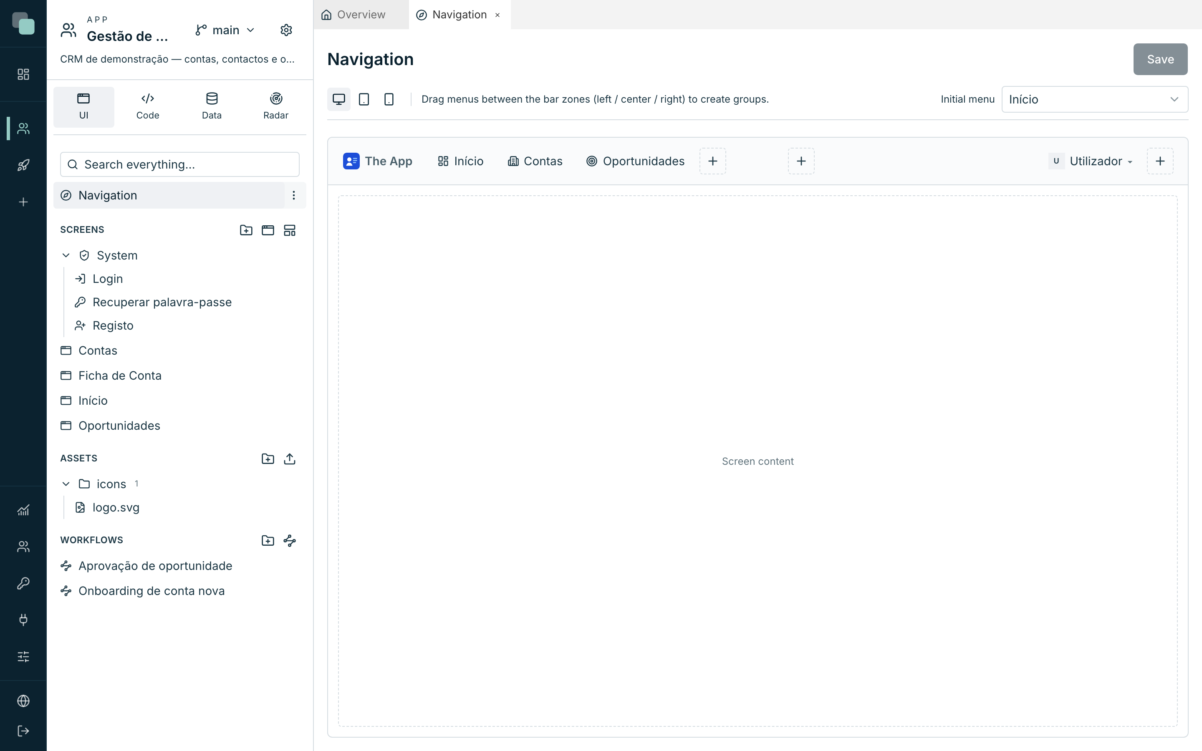Open the Início screen in sidebar
This screenshot has width=1202, height=751.
point(84,401)
